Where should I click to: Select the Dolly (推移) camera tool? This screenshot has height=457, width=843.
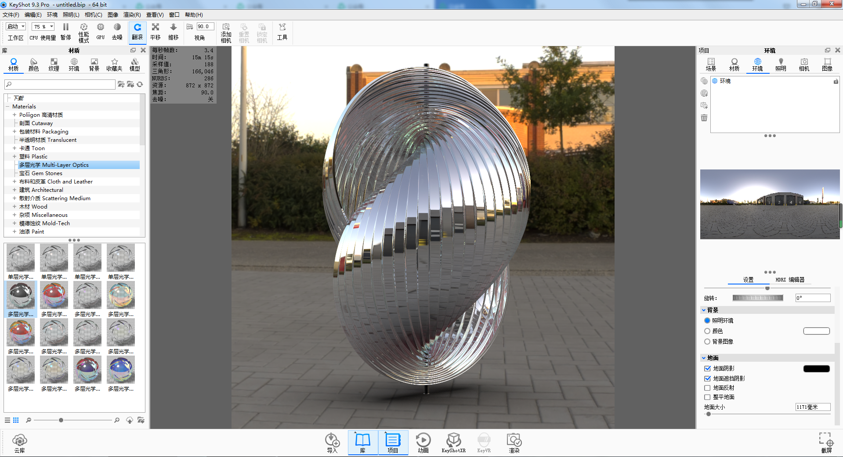(x=174, y=32)
